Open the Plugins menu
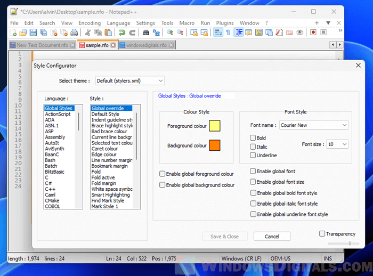The height and width of the screenshot is (276, 373). [225, 23]
